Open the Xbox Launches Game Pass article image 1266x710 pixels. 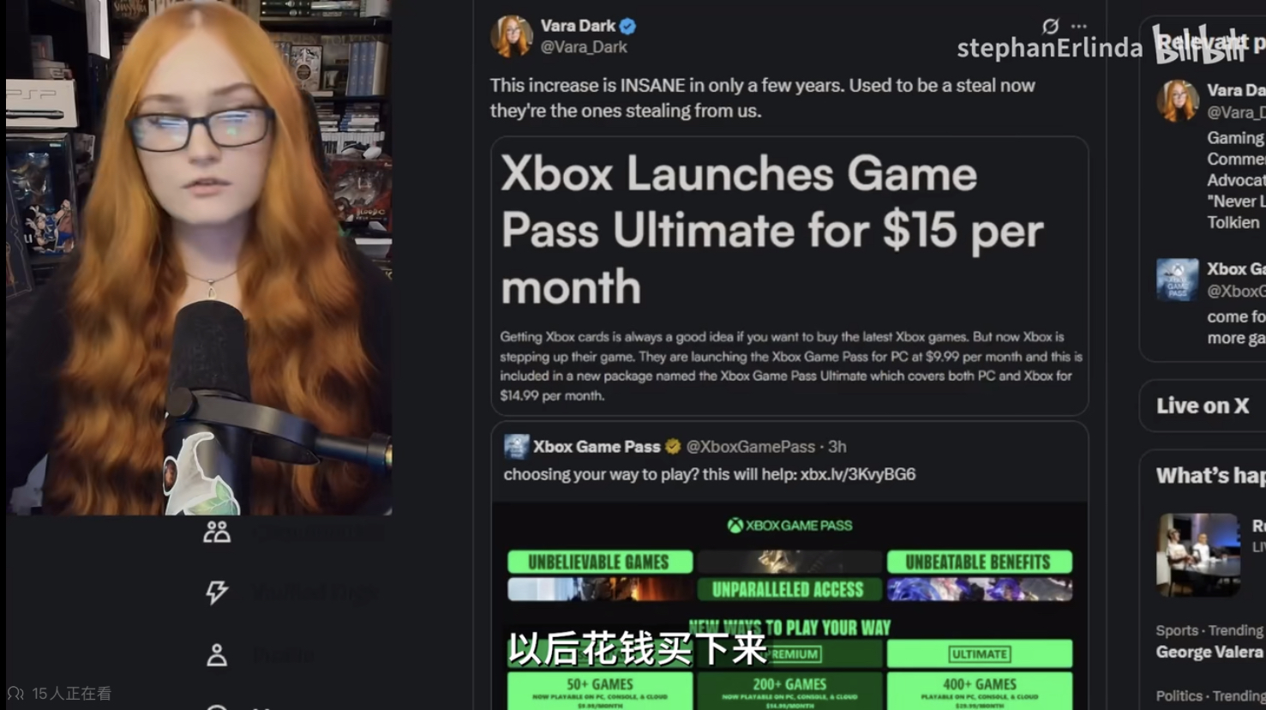click(789, 276)
